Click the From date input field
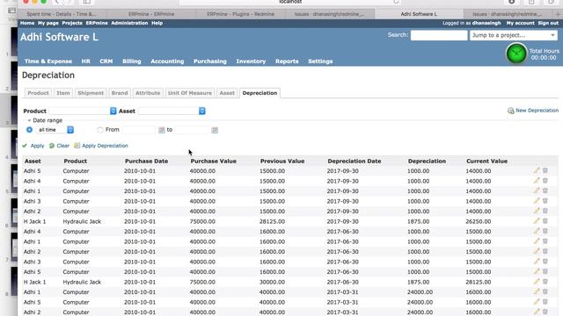 (x=139, y=130)
